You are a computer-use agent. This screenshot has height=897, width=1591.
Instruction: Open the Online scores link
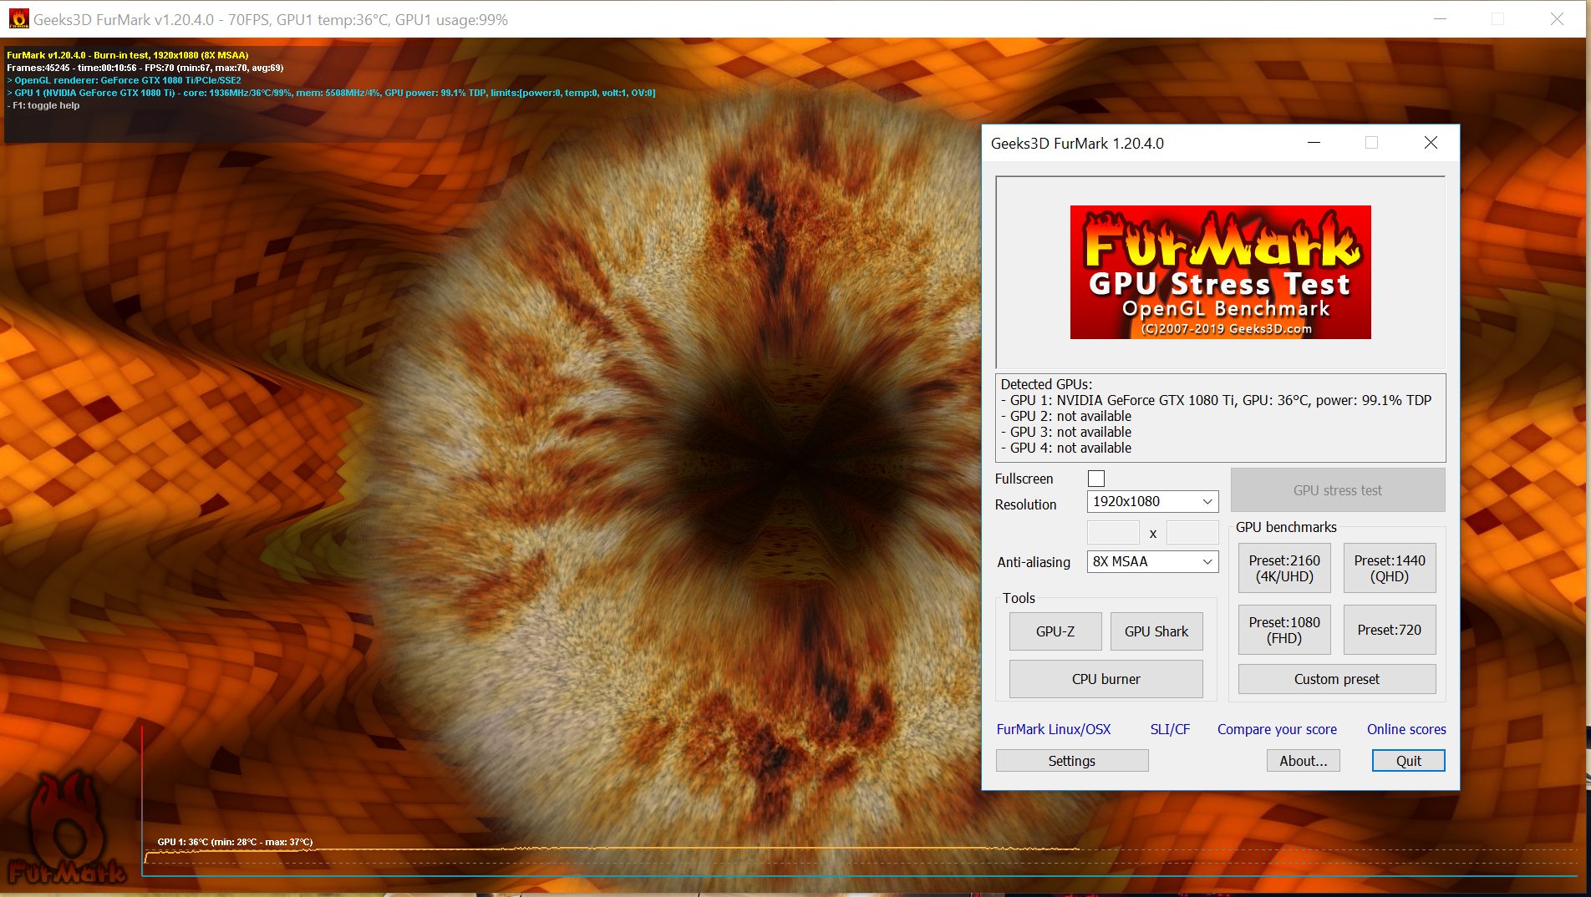1406,729
